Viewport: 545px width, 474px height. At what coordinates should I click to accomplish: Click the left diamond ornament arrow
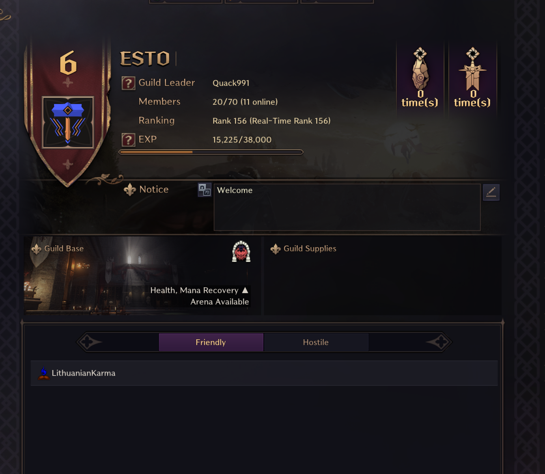point(89,342)
